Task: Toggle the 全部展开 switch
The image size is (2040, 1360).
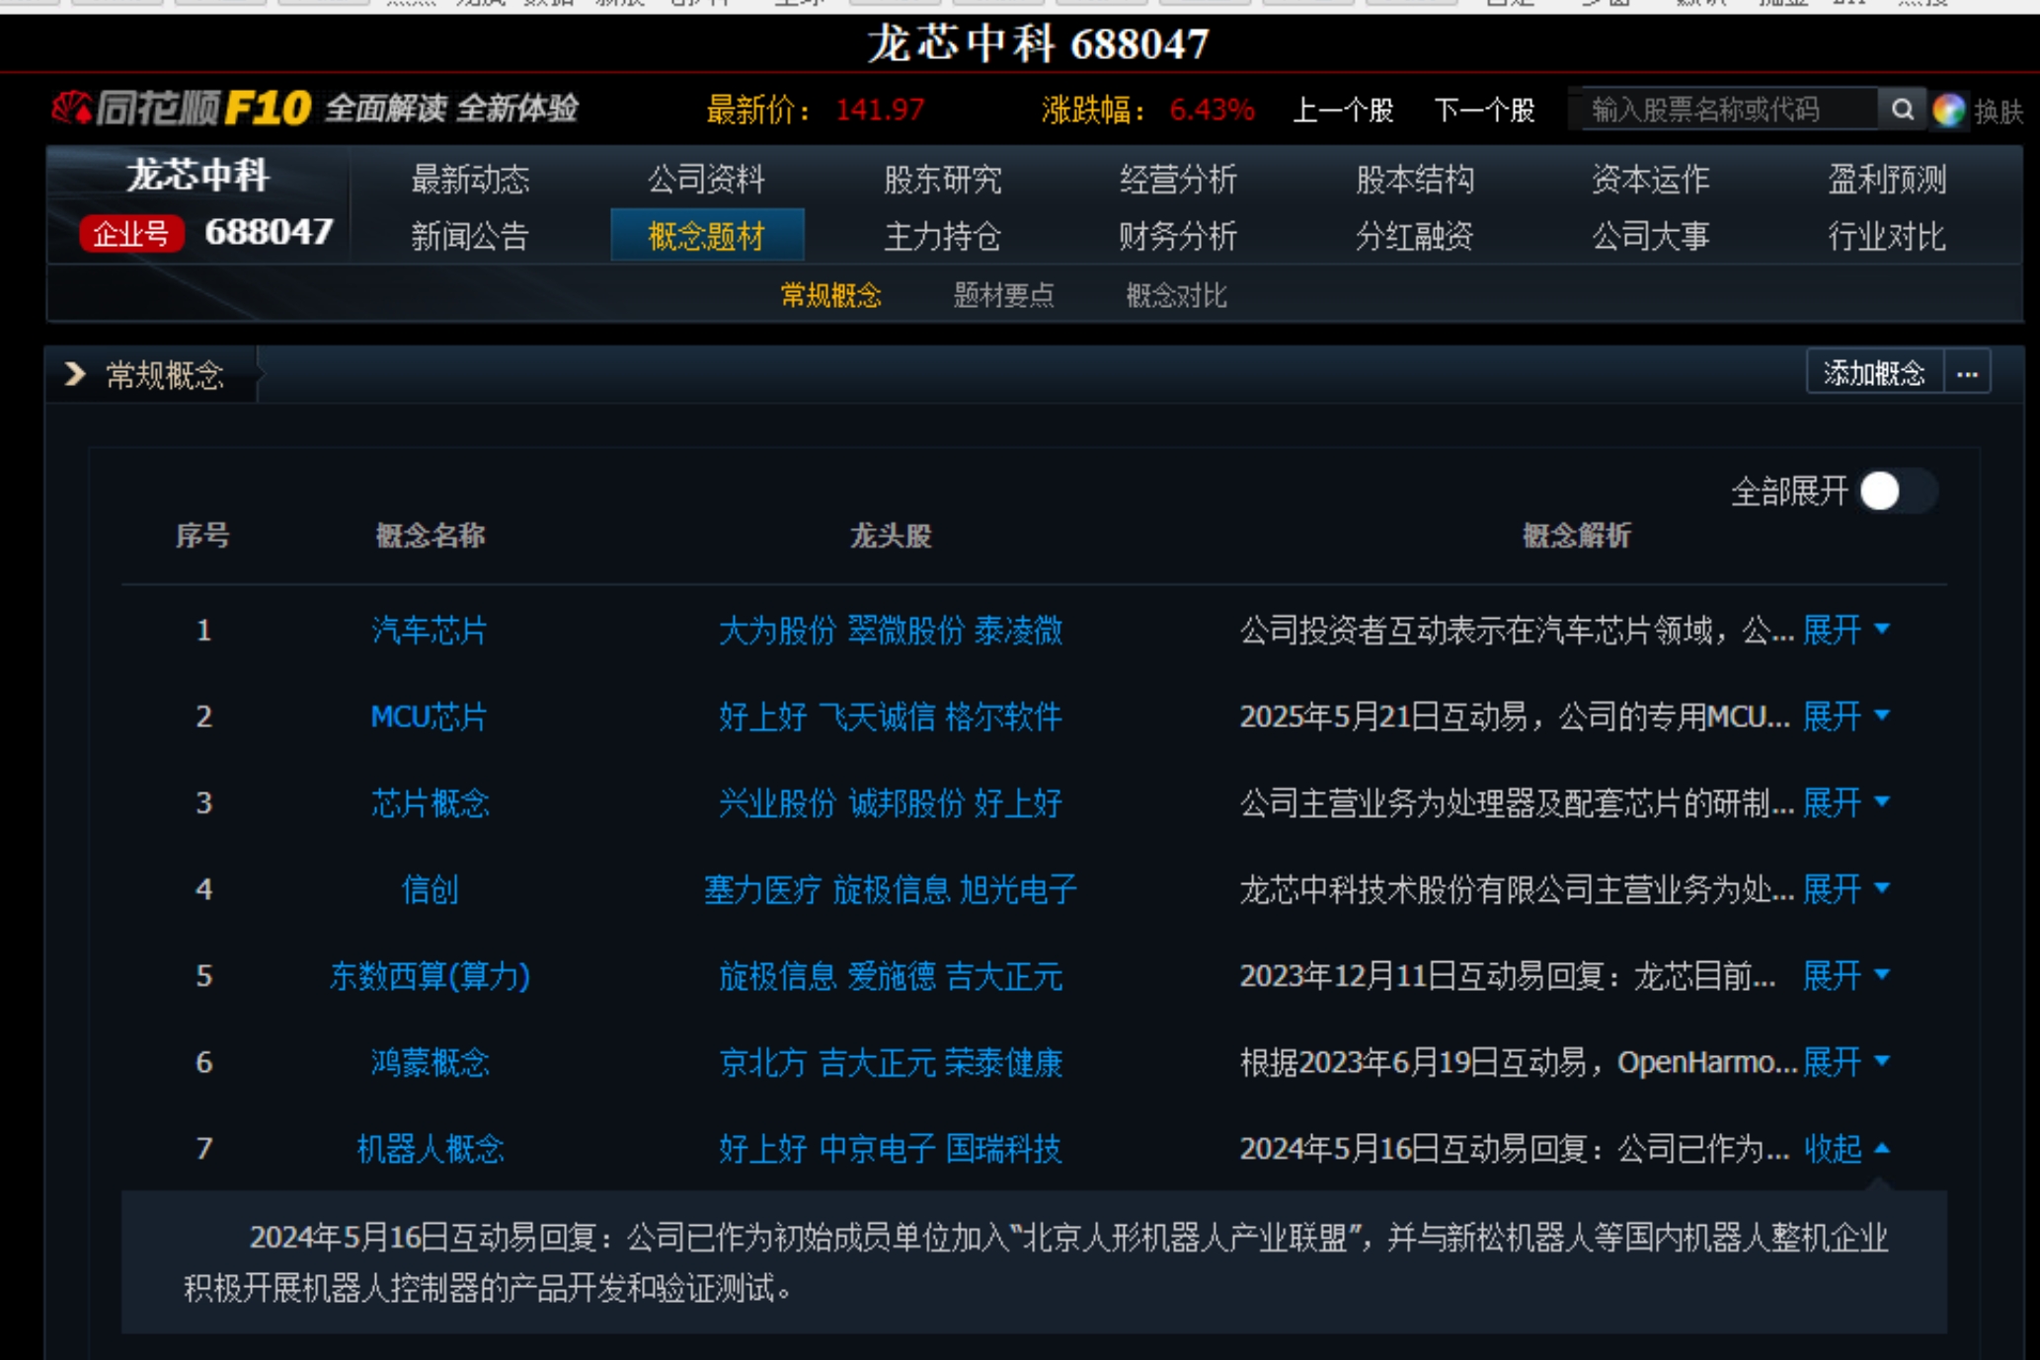Action: pyautogui.click(x=1897, y=491)
